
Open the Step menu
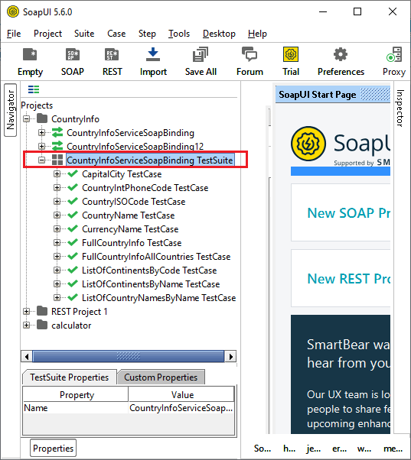pos(147,34)
